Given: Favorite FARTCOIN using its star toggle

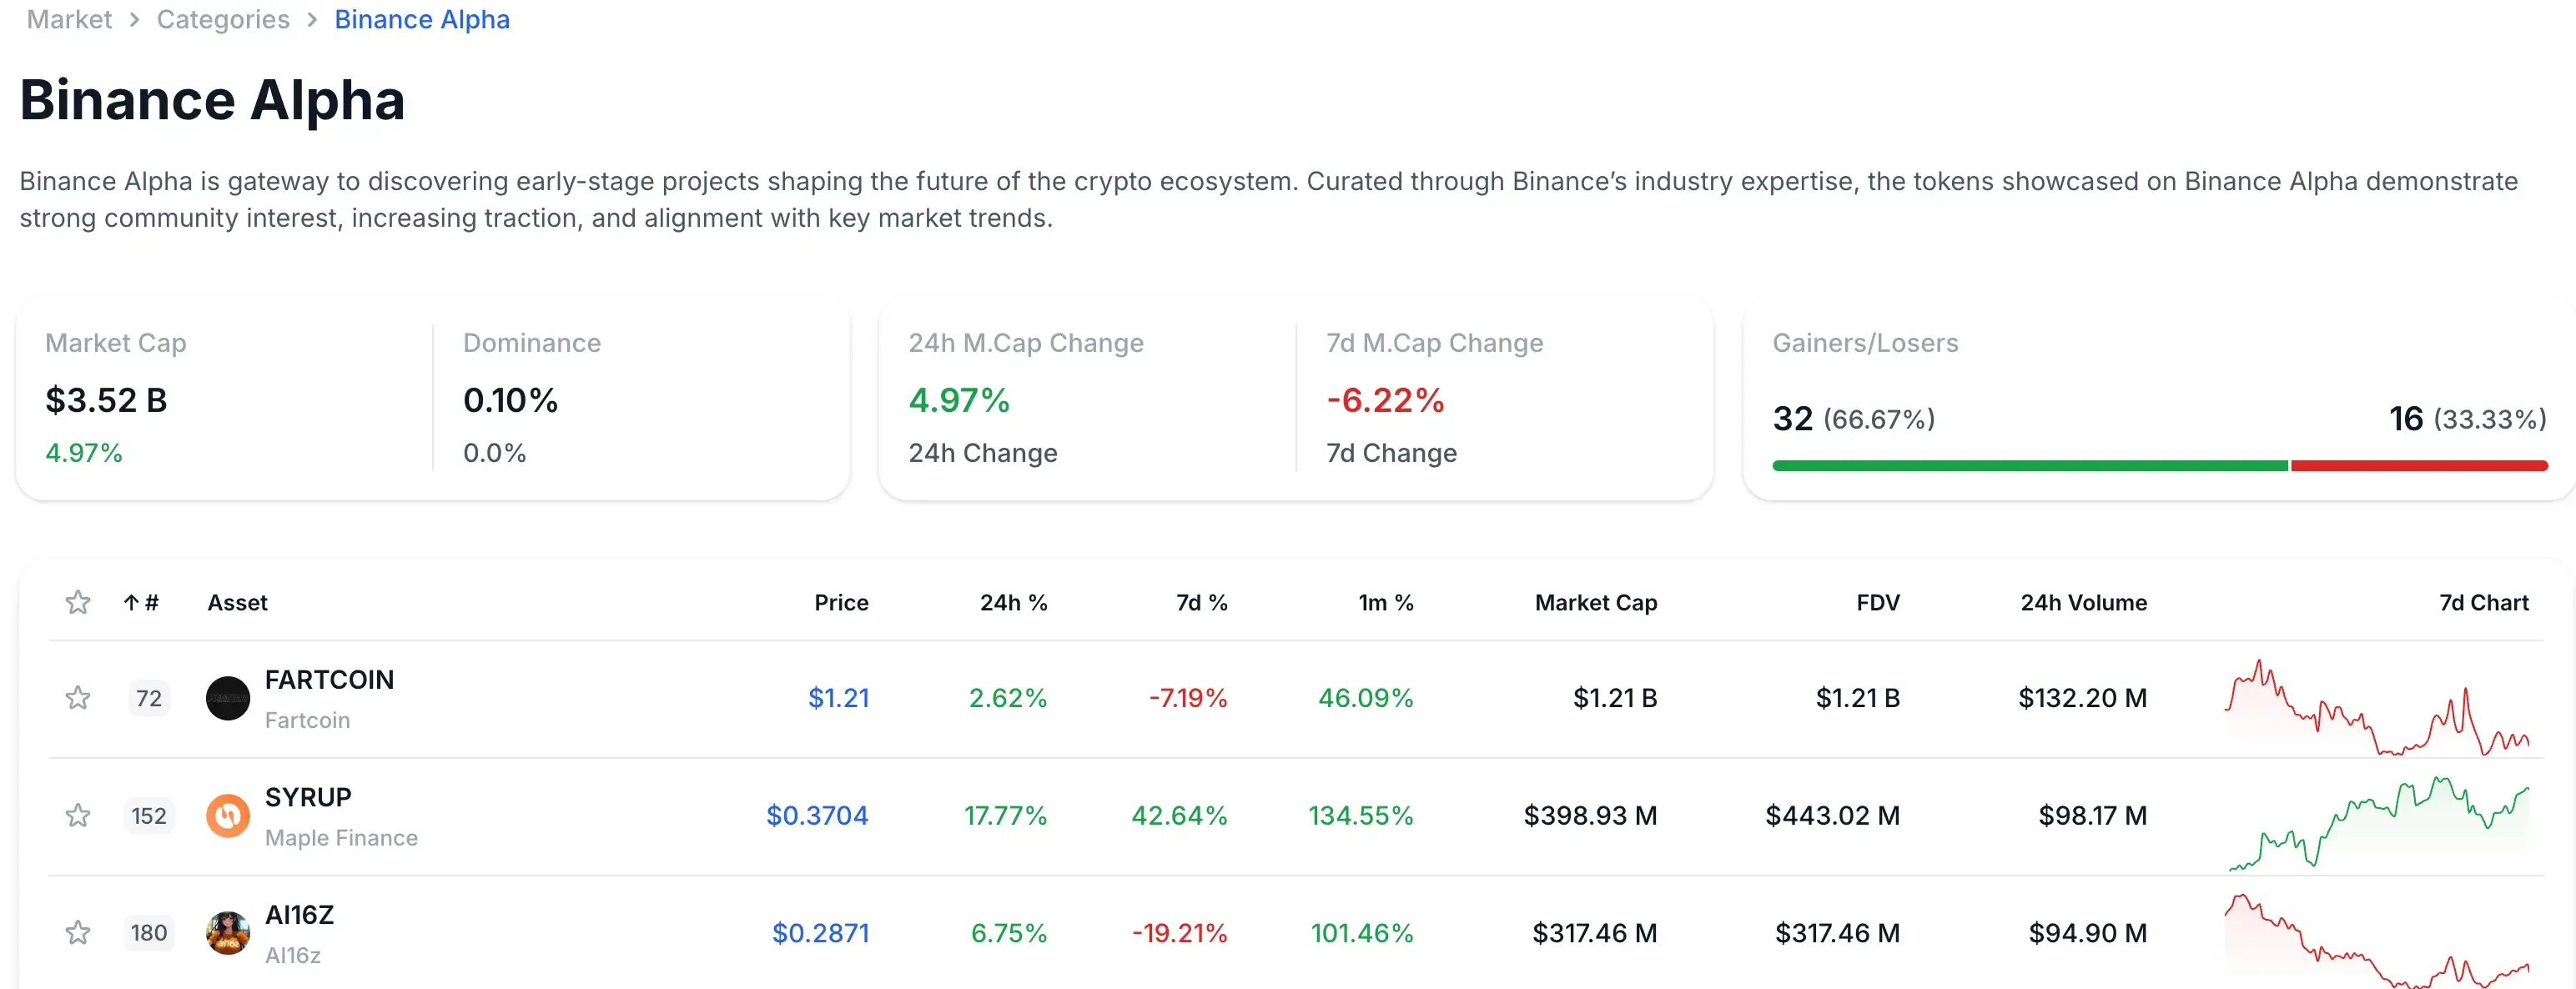Looking at the screenshot, I should tap(77, 698).
